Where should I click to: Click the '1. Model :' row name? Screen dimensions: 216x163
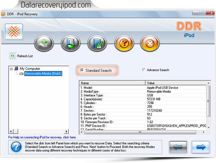pyautogui.click(x=87, y=88)
